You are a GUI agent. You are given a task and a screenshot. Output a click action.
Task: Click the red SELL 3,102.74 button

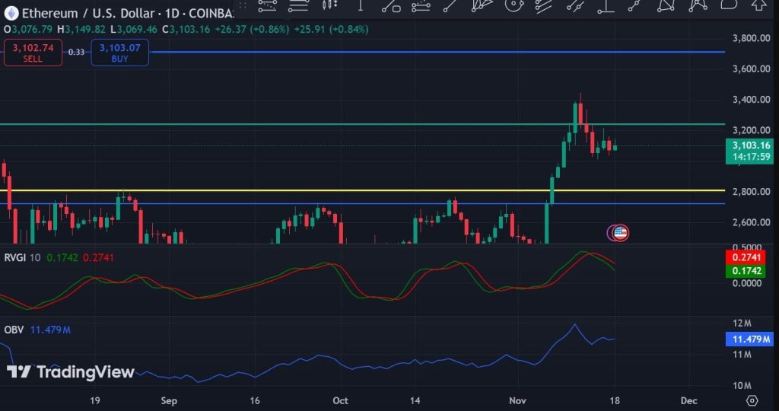(33, 53)
